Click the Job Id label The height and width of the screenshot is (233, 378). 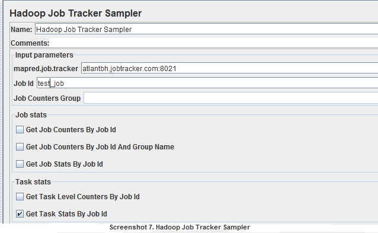(23, 84)
